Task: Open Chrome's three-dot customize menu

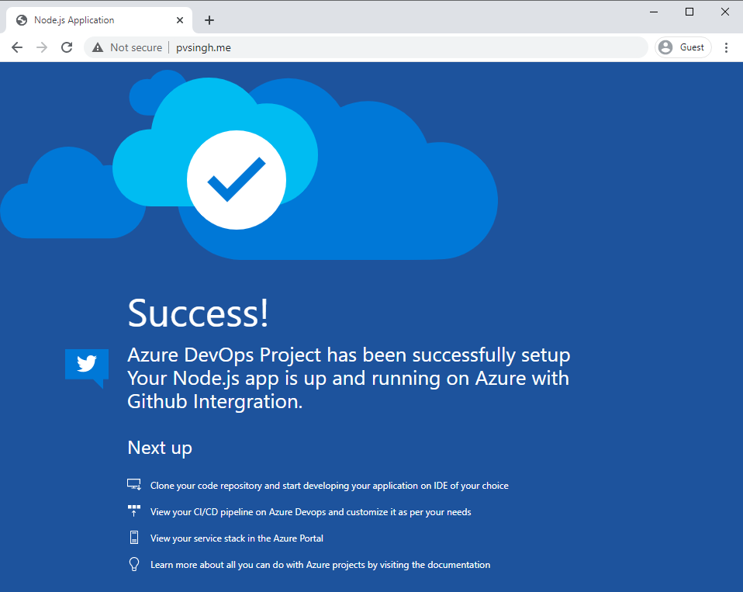Action: 726,47
